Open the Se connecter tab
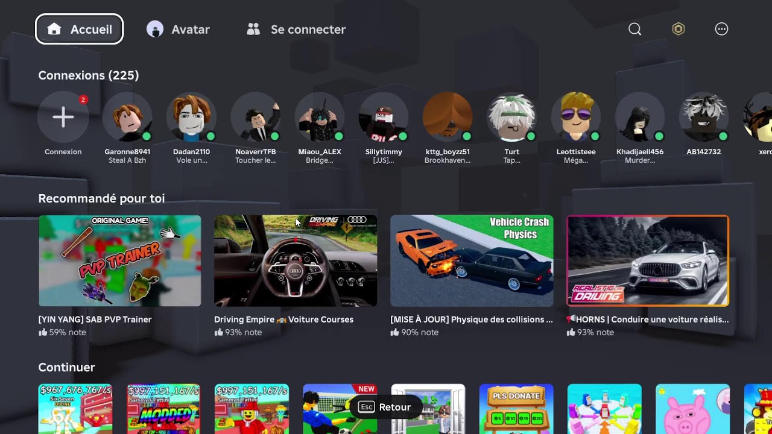Viewport: 772px width, 434px height. coord(296,29)
